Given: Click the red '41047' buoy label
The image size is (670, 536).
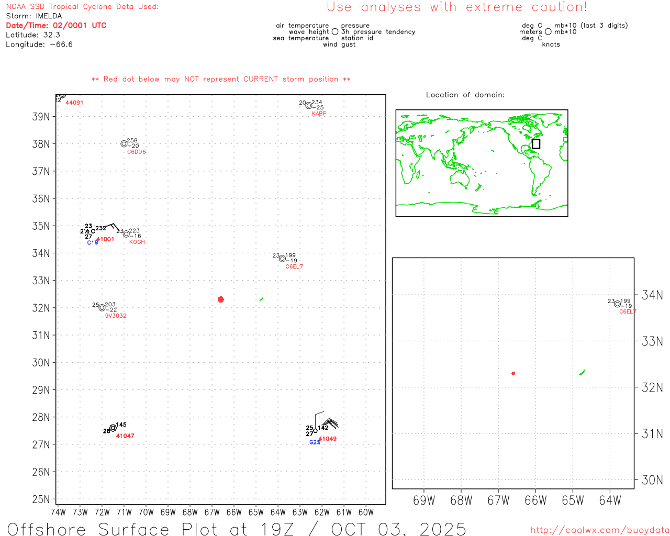Looking at the screenshot, I should [x=125, y=436].
